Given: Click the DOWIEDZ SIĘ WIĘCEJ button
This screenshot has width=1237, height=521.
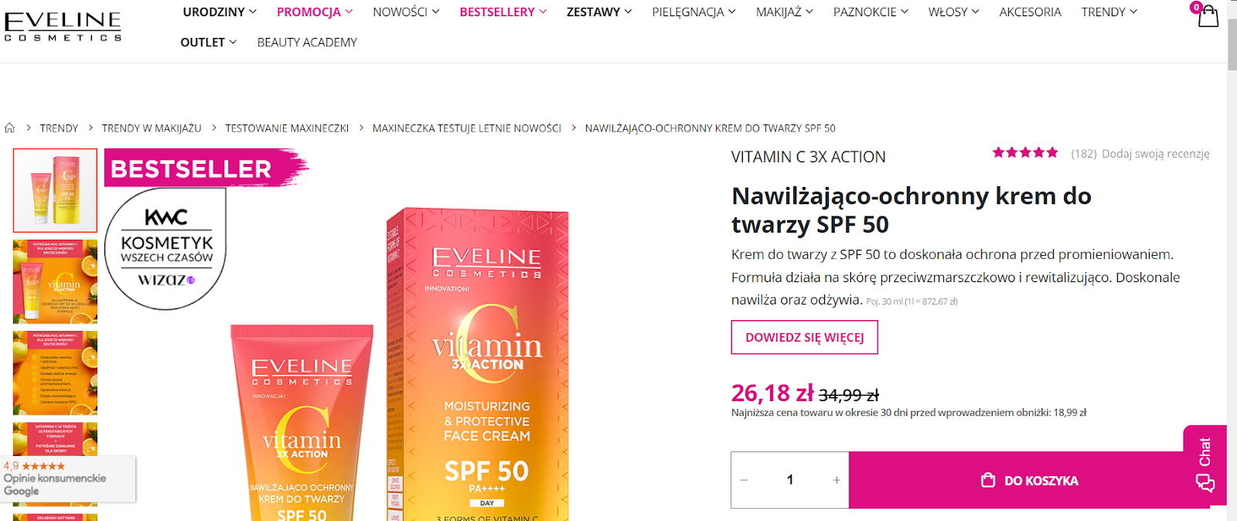Looking at the screenshot, I should (805, 337).
